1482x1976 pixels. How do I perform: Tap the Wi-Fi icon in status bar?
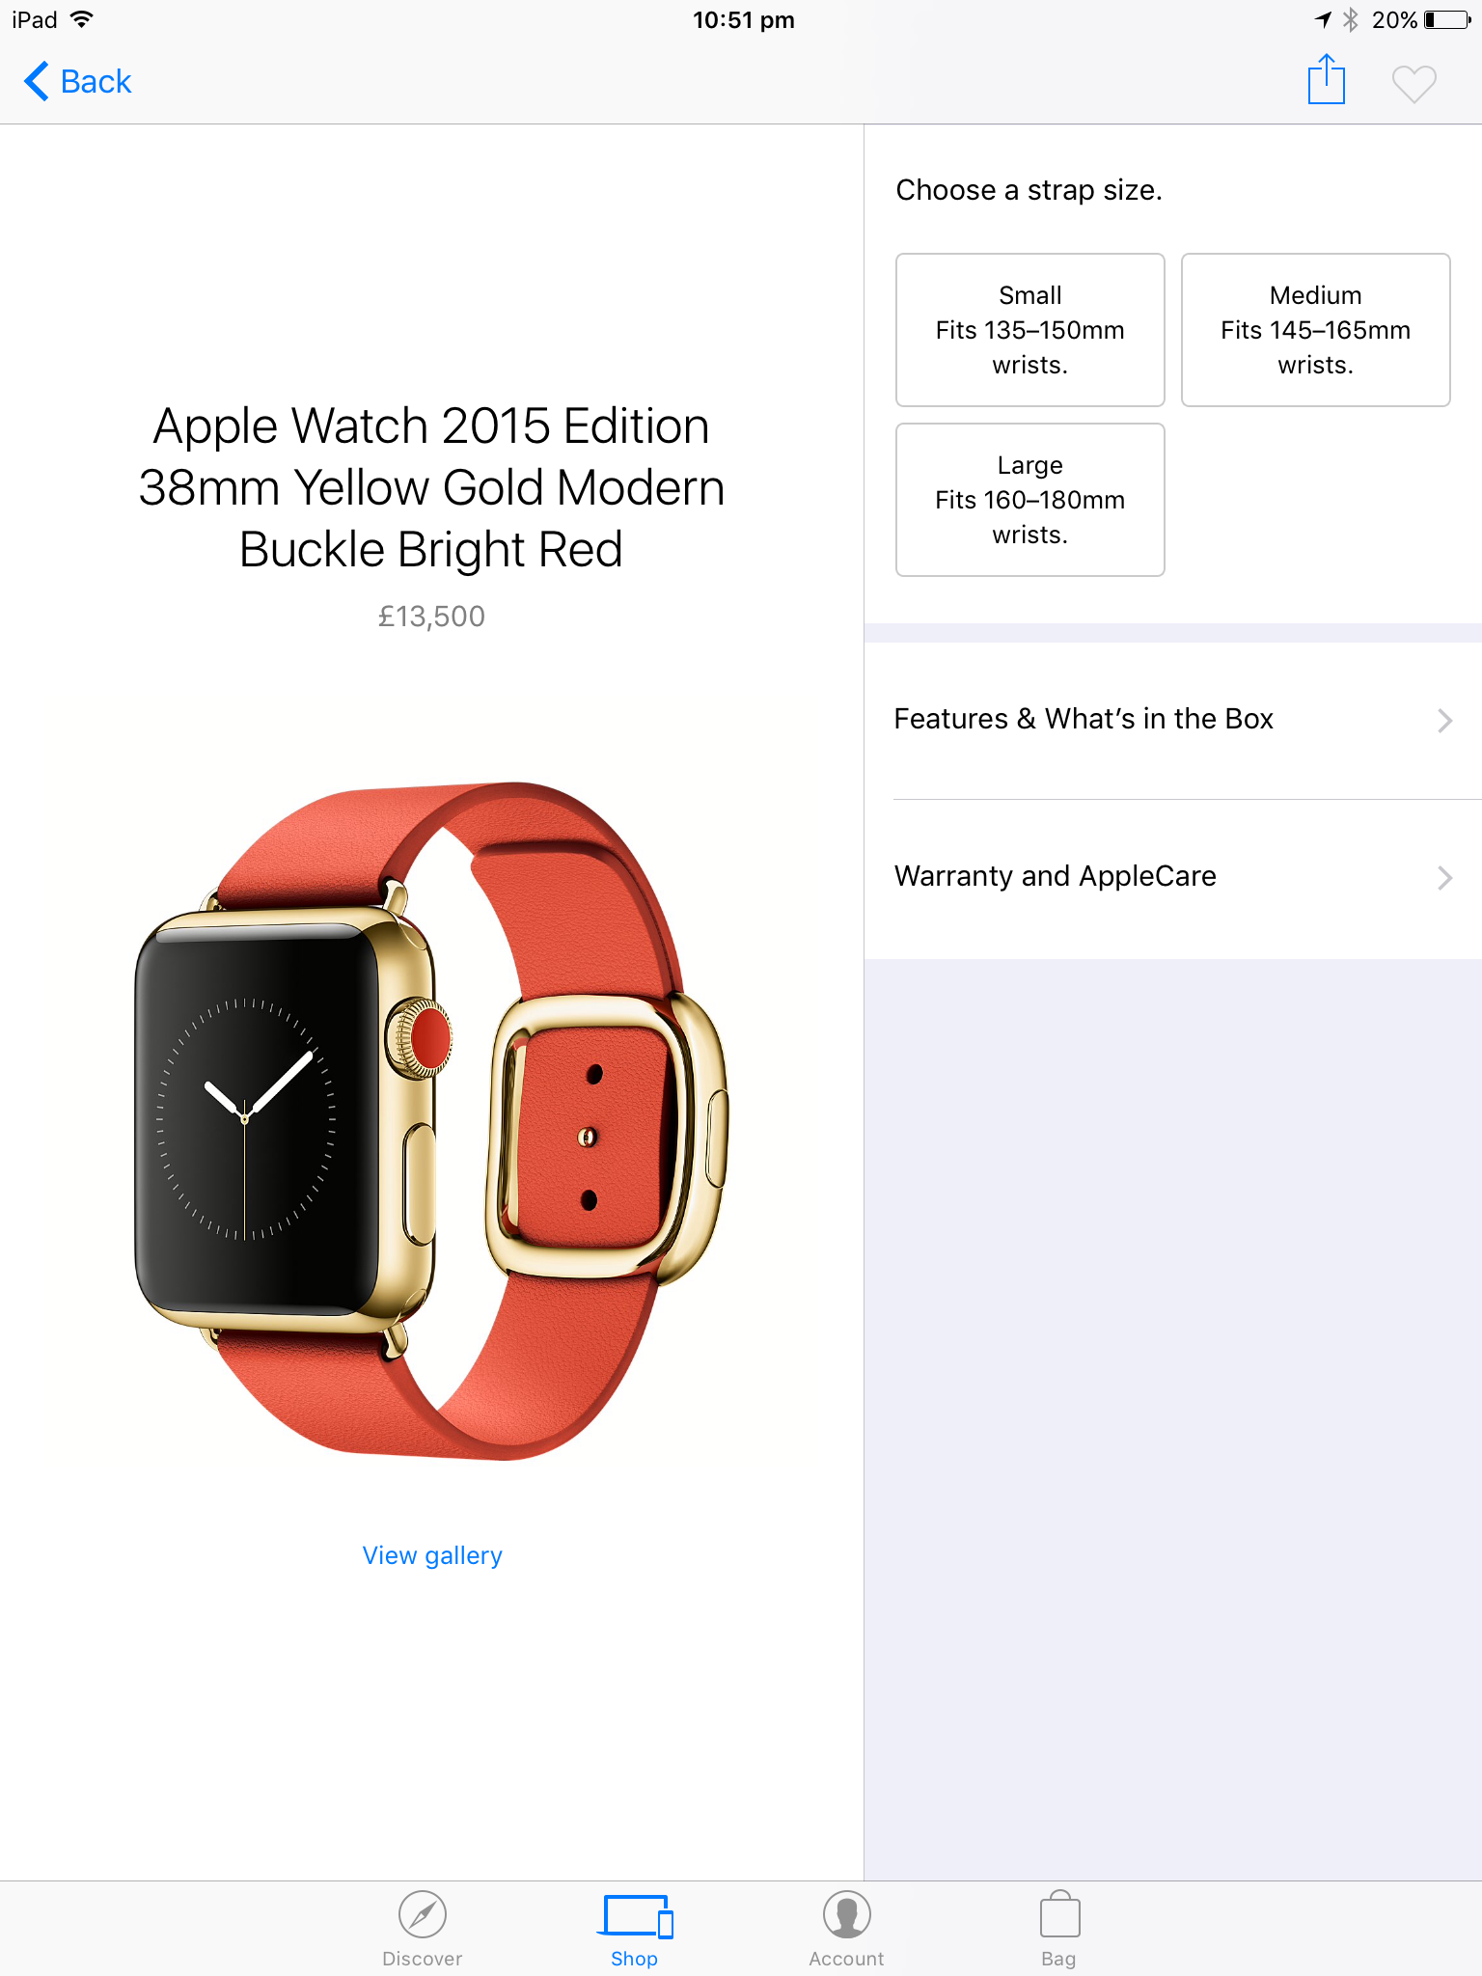tap(82, 18)
